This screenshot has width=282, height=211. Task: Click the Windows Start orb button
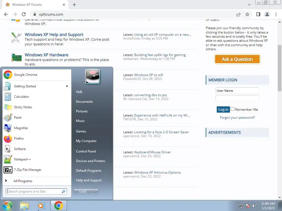click(x=7, y=206)
